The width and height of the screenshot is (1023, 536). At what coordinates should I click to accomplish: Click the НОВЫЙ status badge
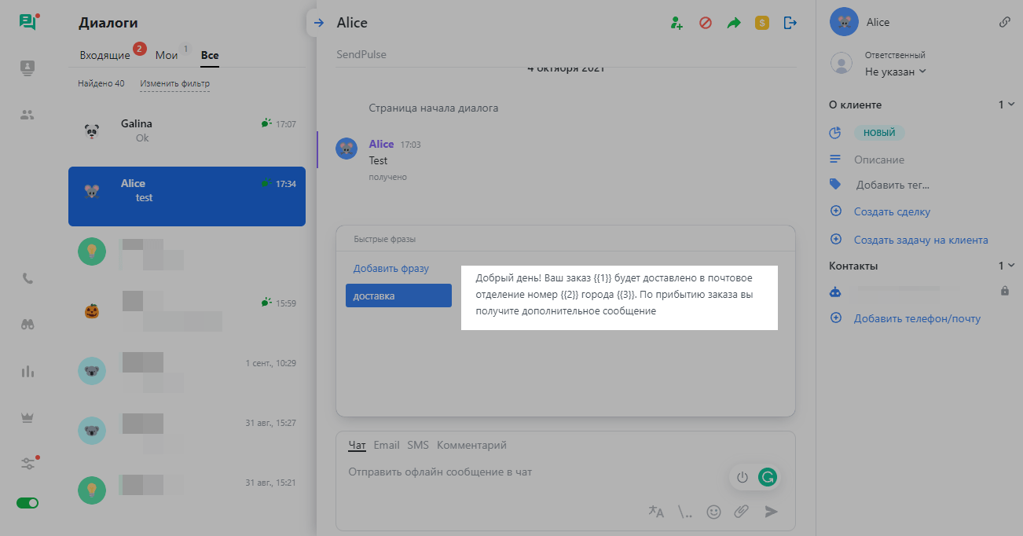click(879, 133)
